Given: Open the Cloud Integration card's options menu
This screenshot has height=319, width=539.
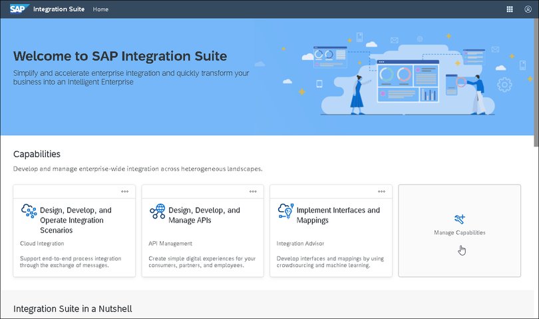Looking at the screenshot, I should pyautogui.click(x=125, y=191).
